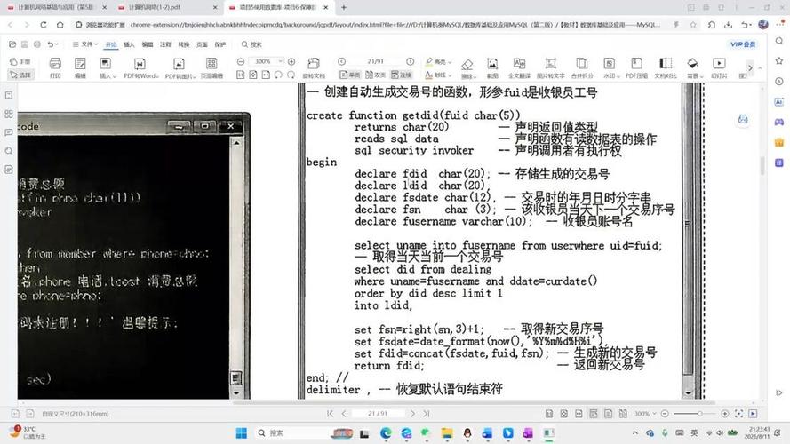
Task: Click the fit page icon below zoom
Action: (x=253, y=75)
